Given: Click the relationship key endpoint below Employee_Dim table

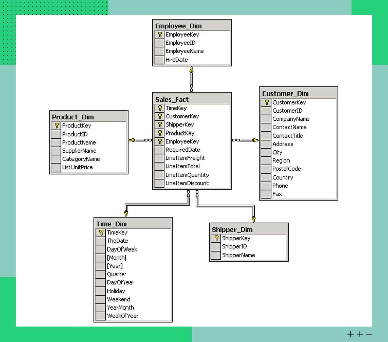Looking at the screenshot, I should pos(191,70).
